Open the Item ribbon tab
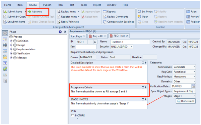 [x=20, y=5]
